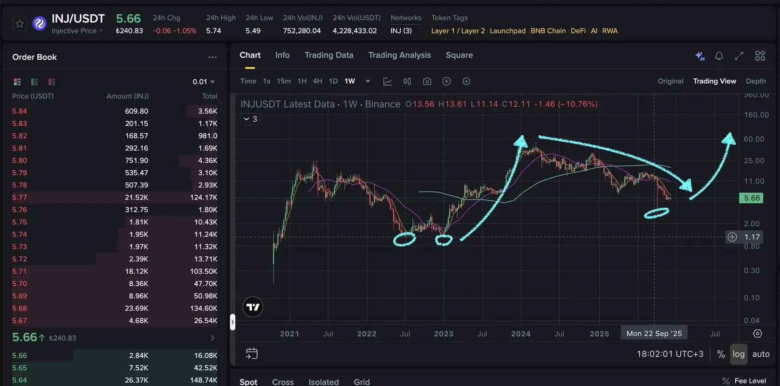Toggle log scale on chart
The height and width of the screenshot is (386, 780).
[739, 354]
